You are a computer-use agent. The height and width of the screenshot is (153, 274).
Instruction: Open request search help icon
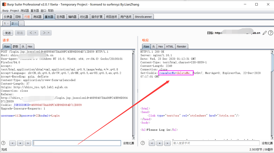3,143
